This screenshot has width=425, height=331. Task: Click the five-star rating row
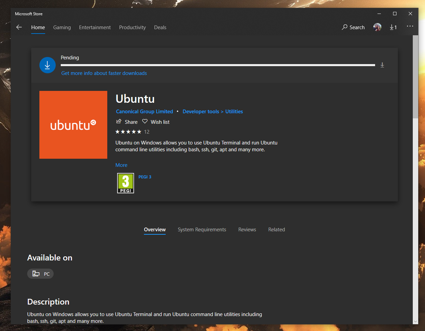(x=128, y=132)
